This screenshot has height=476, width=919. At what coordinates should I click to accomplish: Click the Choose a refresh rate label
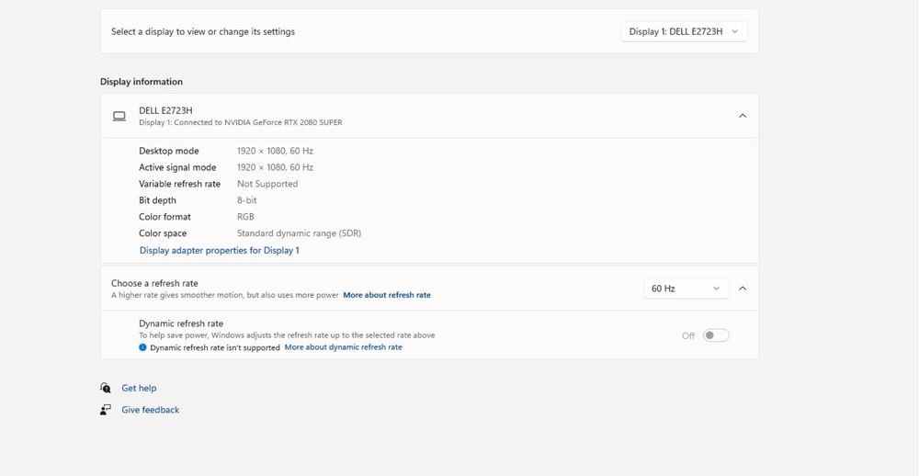[154, 283]
